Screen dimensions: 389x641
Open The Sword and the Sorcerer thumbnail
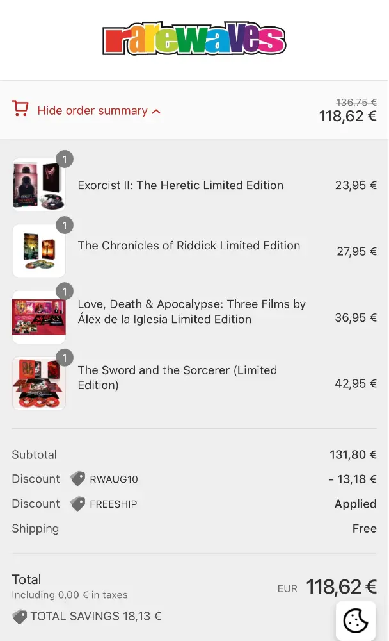pyautogui.click(x=38, y=383)
